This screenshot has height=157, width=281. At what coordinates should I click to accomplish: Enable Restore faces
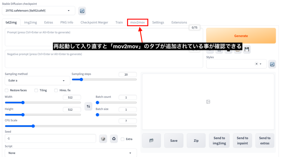7,90
